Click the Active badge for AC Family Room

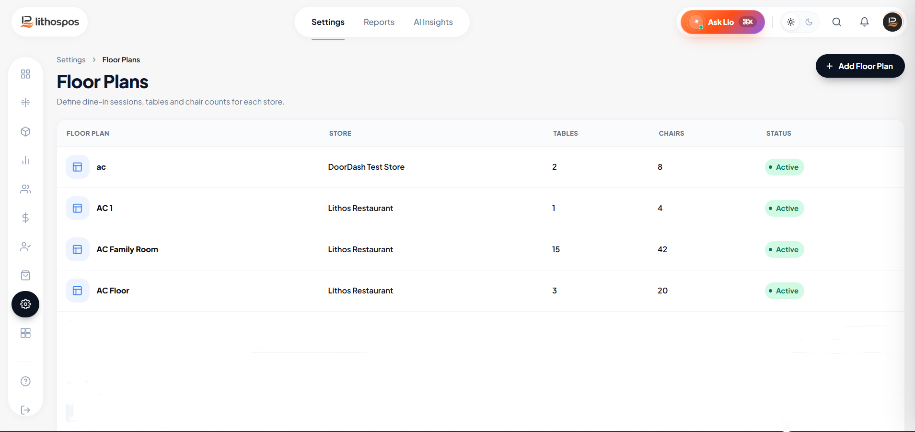coord(784,249)
